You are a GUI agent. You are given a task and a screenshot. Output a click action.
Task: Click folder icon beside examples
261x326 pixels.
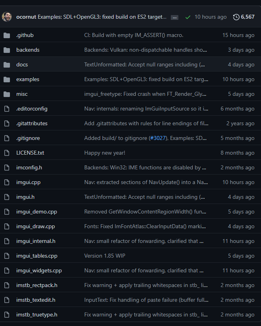pos(7,80)
